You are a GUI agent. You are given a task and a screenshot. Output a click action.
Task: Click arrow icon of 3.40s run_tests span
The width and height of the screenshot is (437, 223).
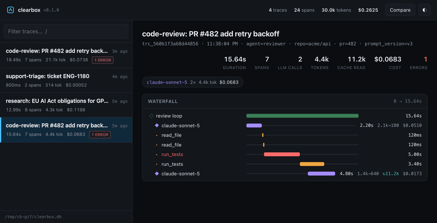pyautogui.click(x=156, y=164)
